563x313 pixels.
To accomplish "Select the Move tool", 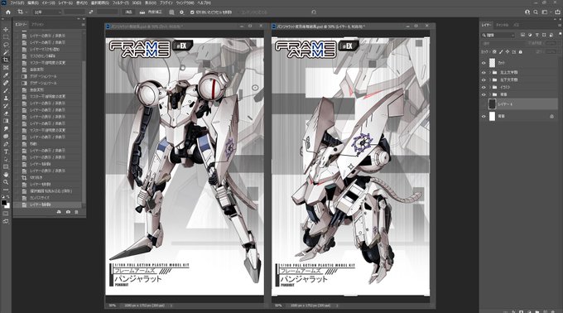I will (6, 30).
